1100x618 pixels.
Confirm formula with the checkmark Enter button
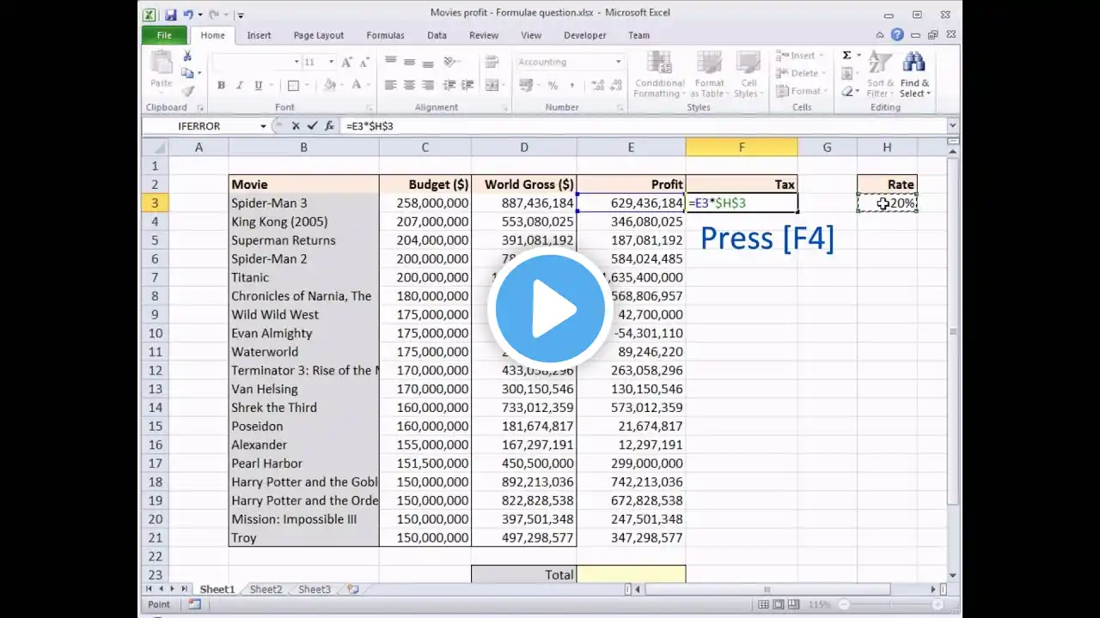(x=312, y=126)
